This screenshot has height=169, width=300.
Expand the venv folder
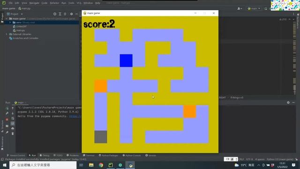tap(10, 23)
